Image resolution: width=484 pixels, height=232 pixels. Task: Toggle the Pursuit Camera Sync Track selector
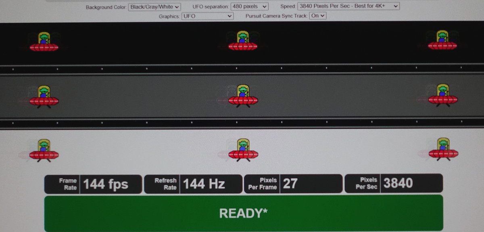coord(317,16)
